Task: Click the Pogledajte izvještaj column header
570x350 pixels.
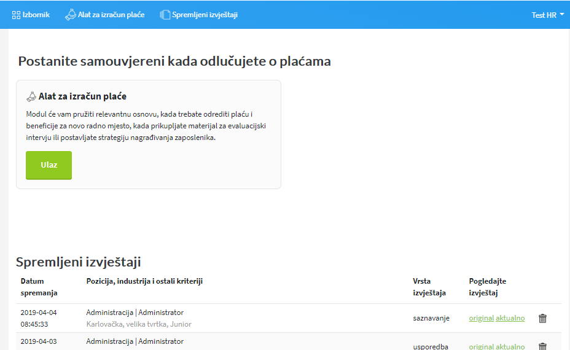Action: click(x=488, y=287)
